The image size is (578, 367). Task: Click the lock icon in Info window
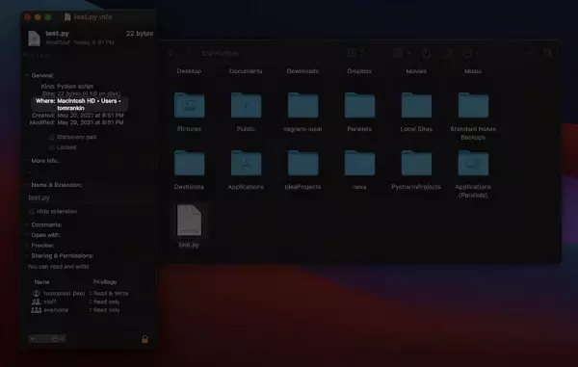[144, 339]
